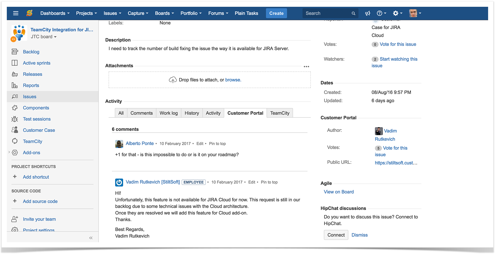Image resolution: width=497 pixels, height=255 pixels.
Task: Click Vote for this issue under People
Action: click(398, 44)
